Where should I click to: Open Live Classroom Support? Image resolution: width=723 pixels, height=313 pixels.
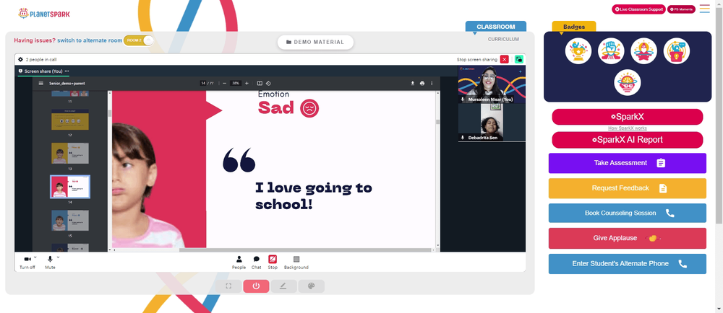pos(638,9)
